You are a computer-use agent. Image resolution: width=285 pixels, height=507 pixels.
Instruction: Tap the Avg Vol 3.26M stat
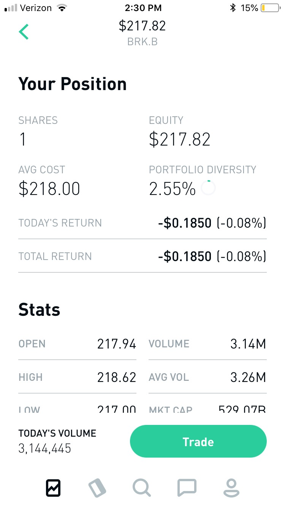coord(207,377)
